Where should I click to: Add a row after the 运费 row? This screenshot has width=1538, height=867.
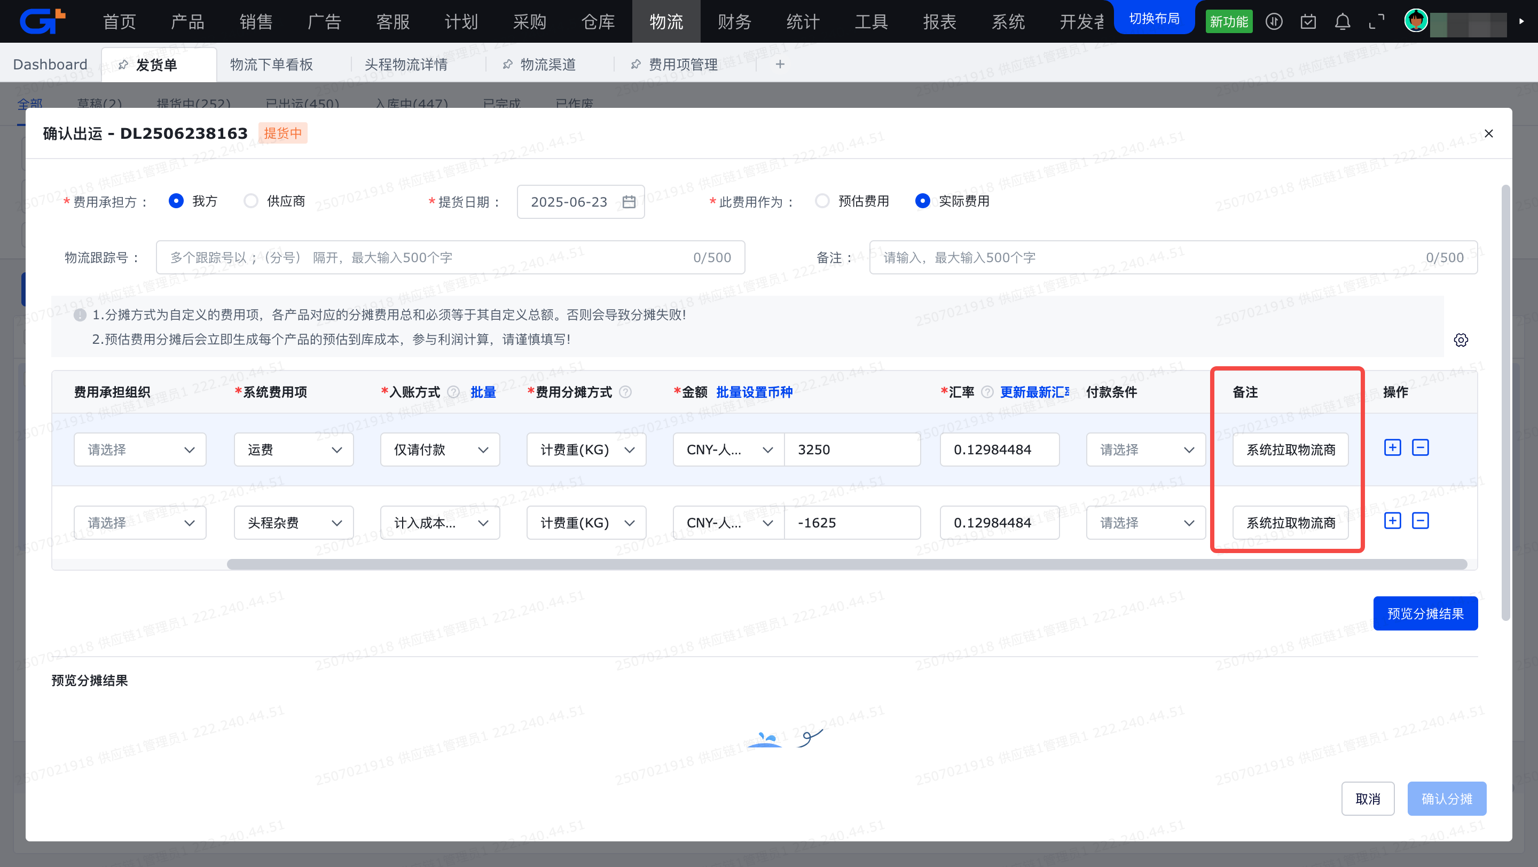coord(1392,447)
